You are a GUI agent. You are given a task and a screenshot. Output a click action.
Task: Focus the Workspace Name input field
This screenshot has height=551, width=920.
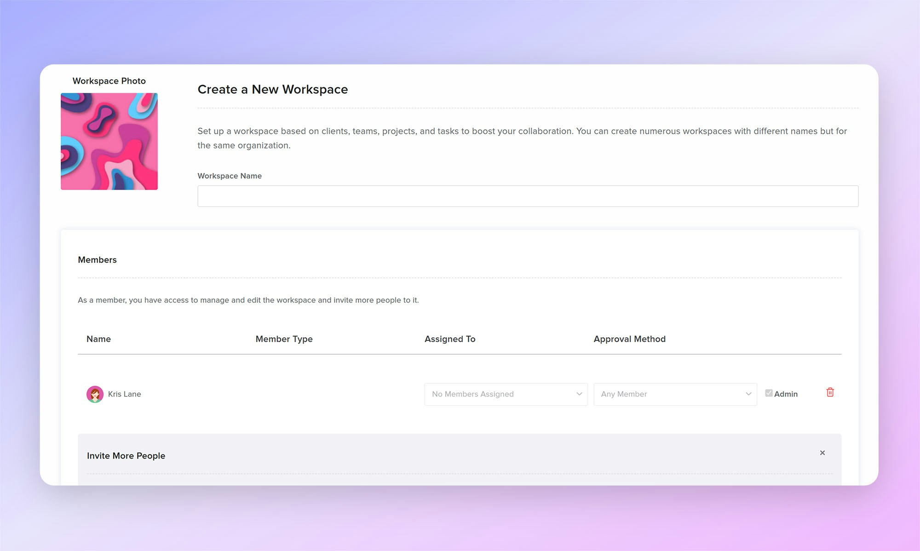click(x=528, y=196)
